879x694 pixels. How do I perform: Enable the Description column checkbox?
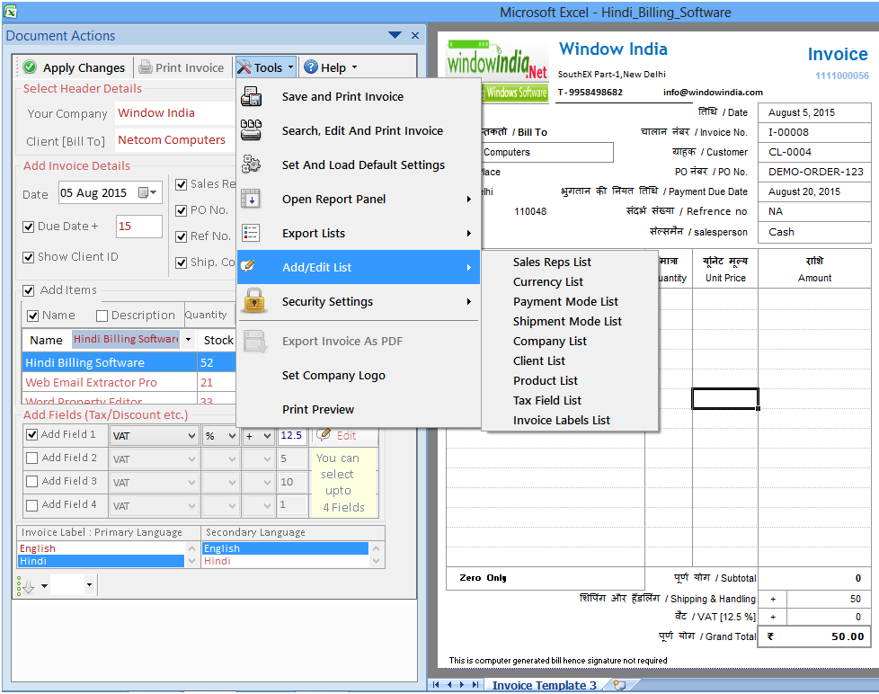(102, 316)
